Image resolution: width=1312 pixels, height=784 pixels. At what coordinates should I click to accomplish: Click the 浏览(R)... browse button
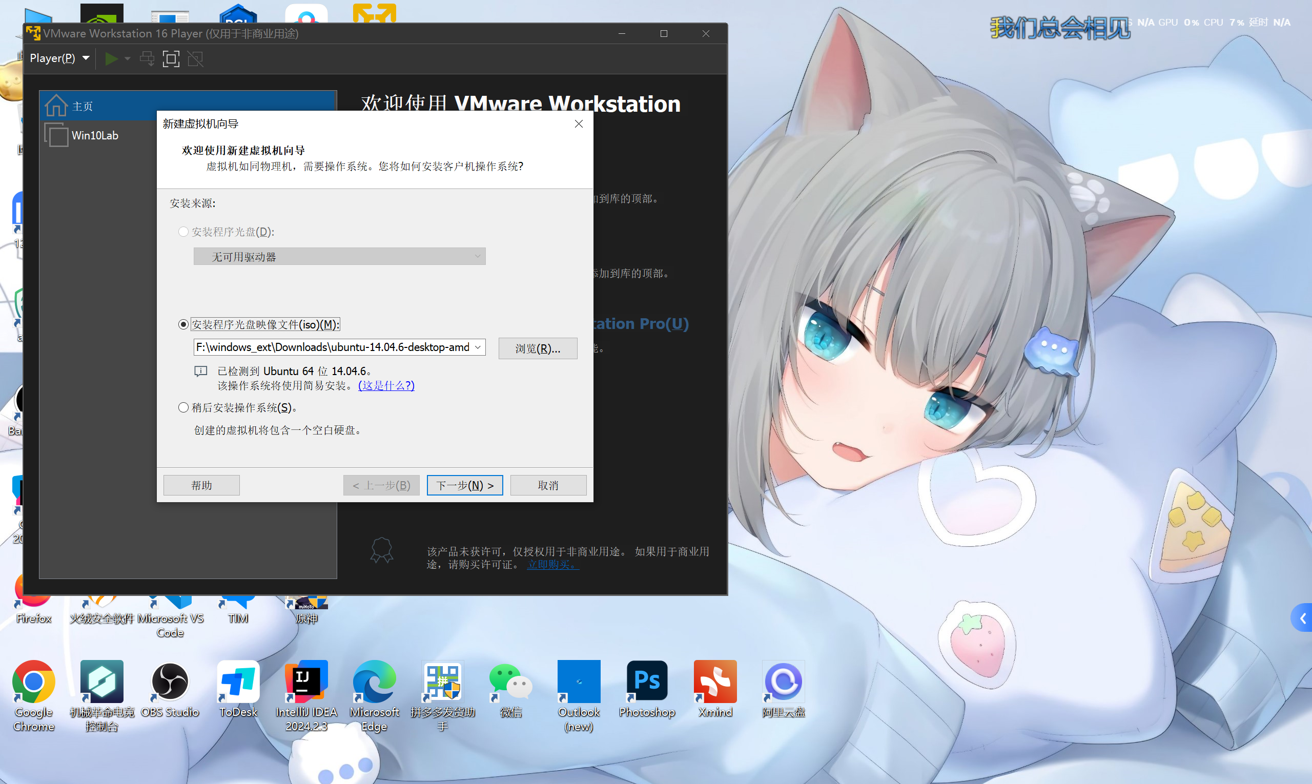coord(538,348)
